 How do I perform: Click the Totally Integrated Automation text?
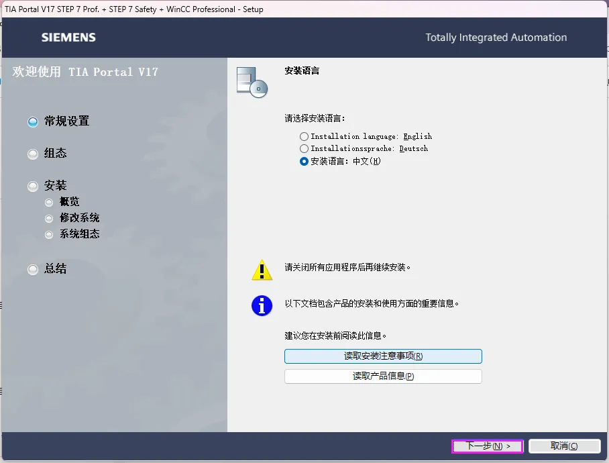(x=496, y=38)
